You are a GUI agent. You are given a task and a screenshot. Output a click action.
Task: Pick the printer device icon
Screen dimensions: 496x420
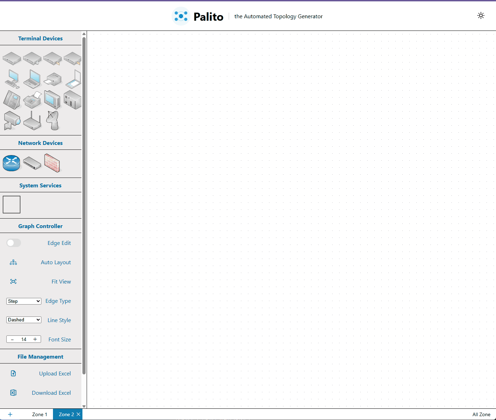(53, 79)
